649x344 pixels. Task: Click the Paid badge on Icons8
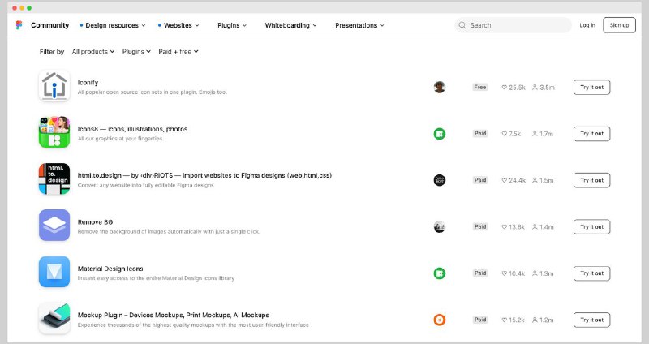480,134
